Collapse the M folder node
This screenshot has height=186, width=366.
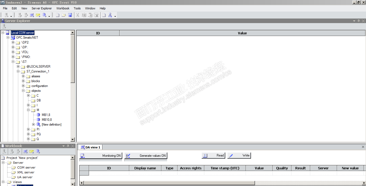(x=28, y=110)
